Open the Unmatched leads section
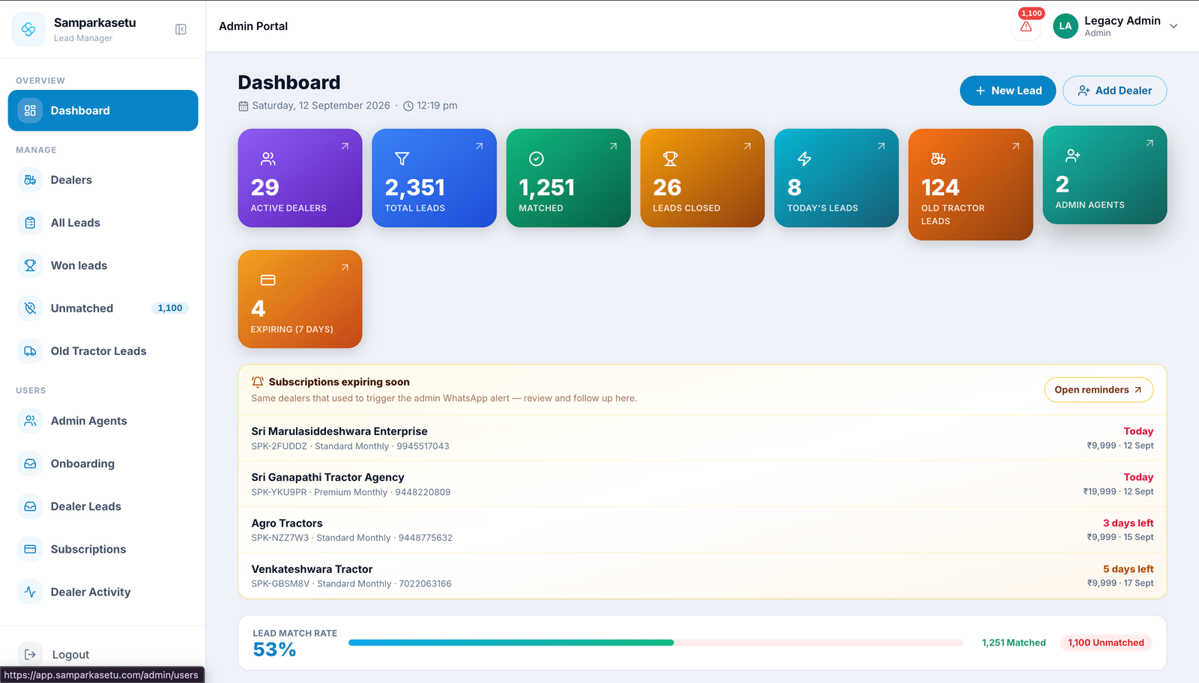 click(x=103, y=308)
